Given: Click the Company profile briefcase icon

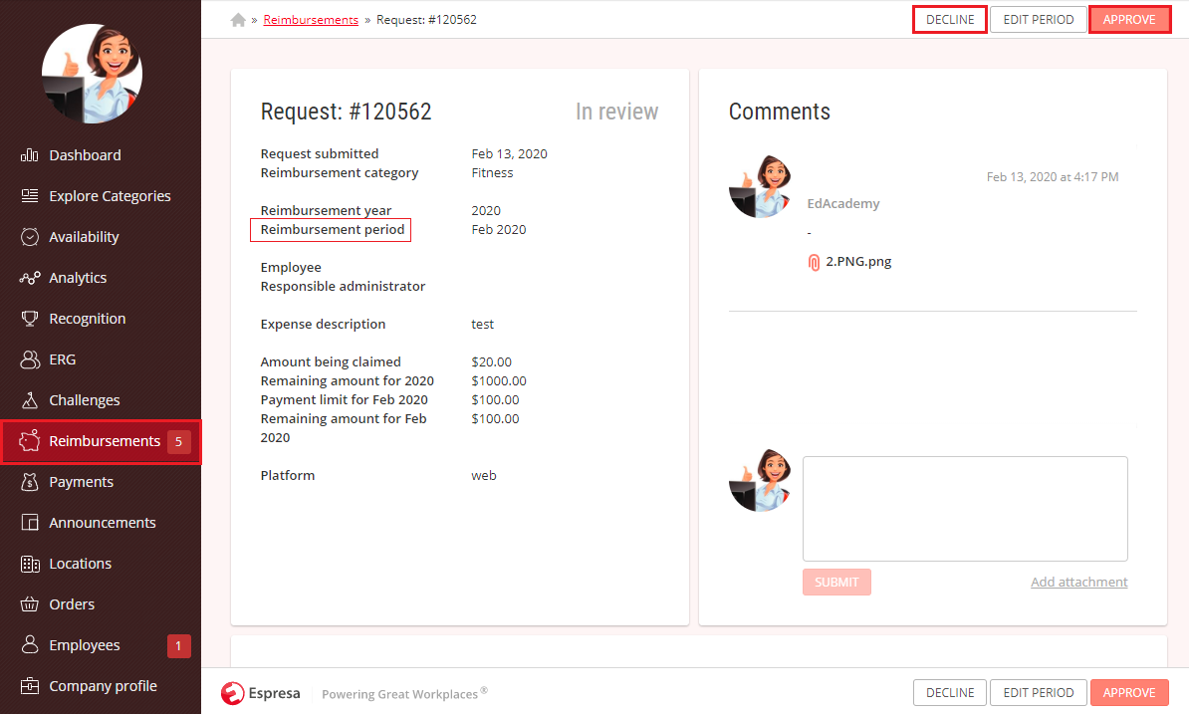Looking at the screenshot, I should pyautogui.click(x=30, y=686).
